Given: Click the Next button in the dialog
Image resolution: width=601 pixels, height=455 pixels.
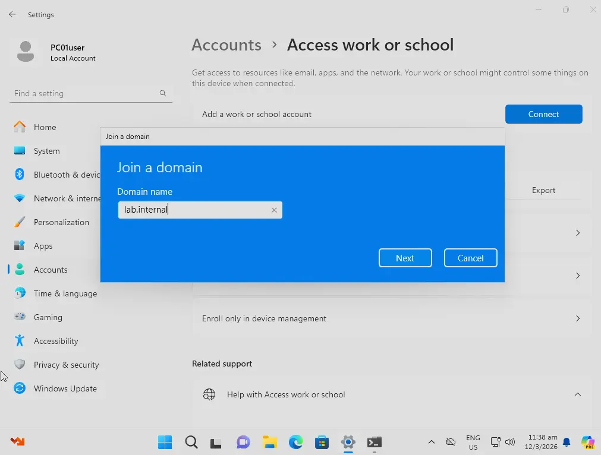Looking at the screenshot, I should coord(405,258).
